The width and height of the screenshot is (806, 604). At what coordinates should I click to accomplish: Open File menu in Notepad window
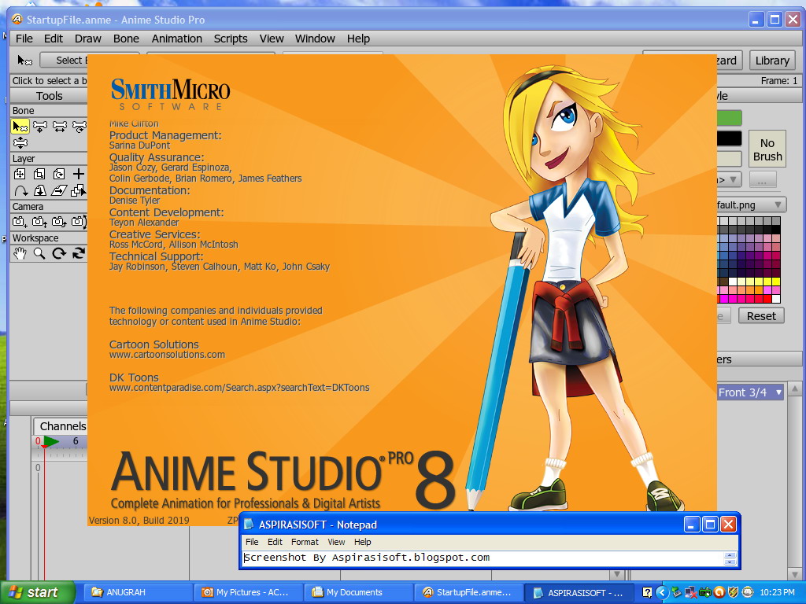pyautogui.click(x=252, y=542)
